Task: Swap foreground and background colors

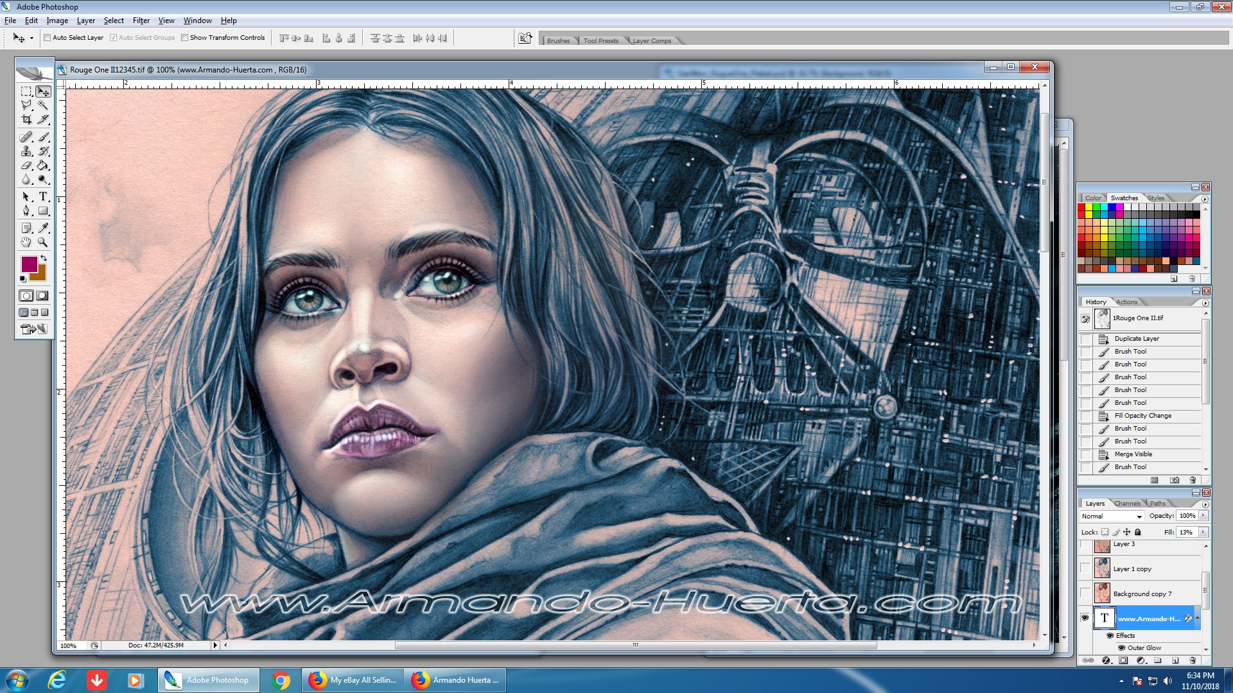Action: point(44,258)
